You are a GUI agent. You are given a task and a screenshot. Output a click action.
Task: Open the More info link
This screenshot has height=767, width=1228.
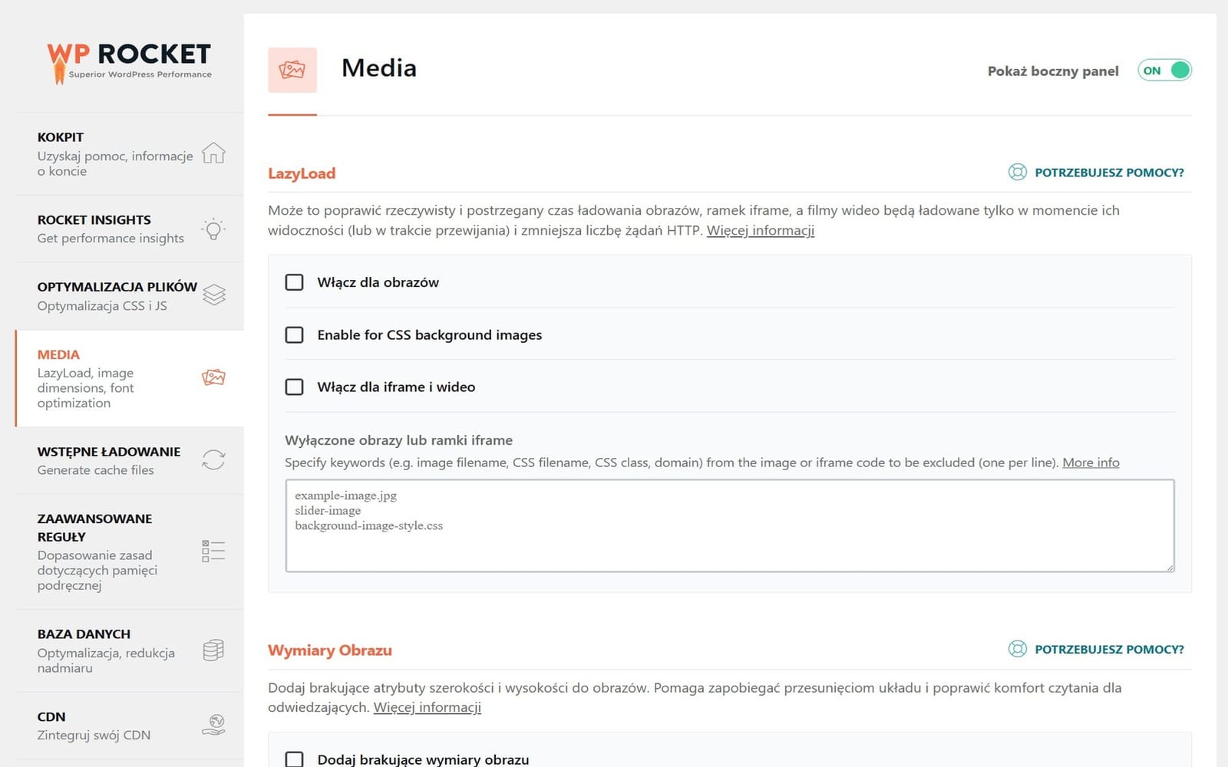(x=1091, y=463)
